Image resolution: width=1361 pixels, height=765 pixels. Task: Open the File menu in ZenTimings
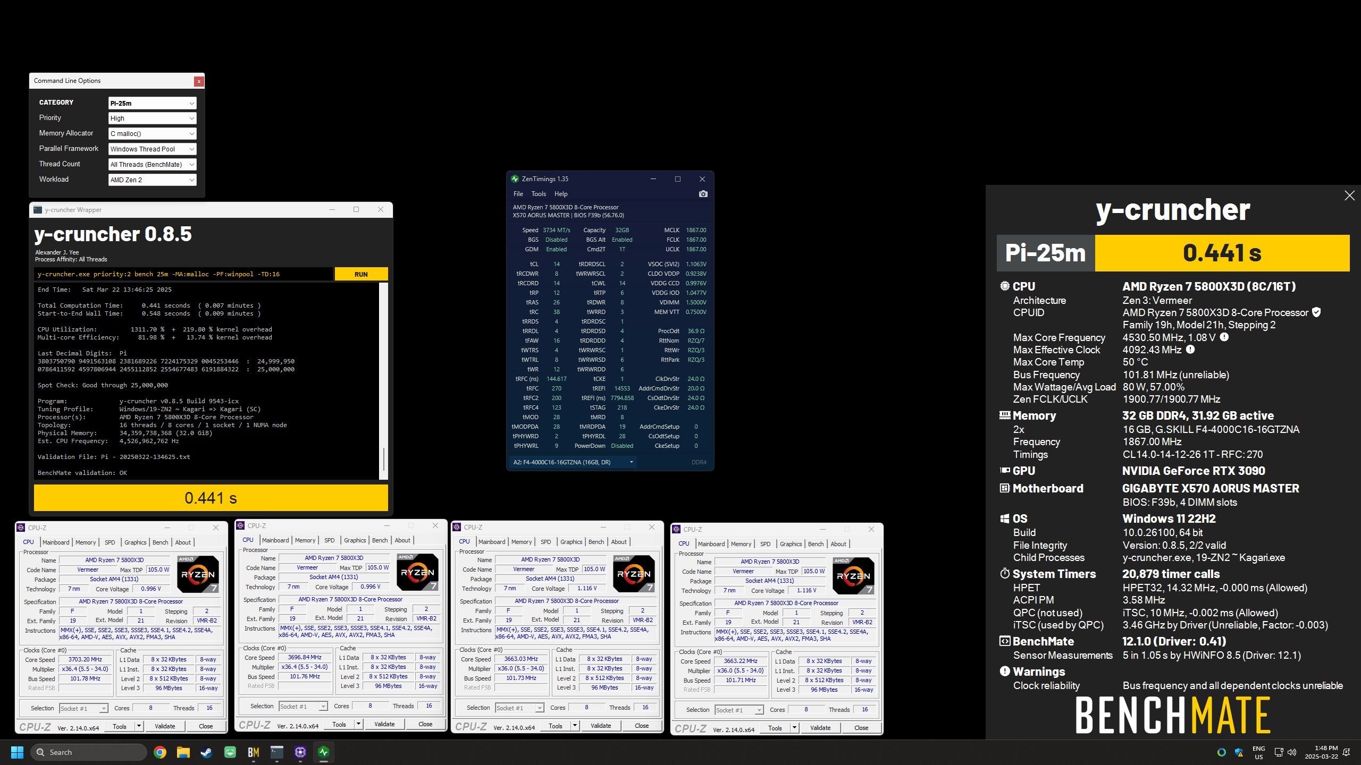[x=518, y=194]
